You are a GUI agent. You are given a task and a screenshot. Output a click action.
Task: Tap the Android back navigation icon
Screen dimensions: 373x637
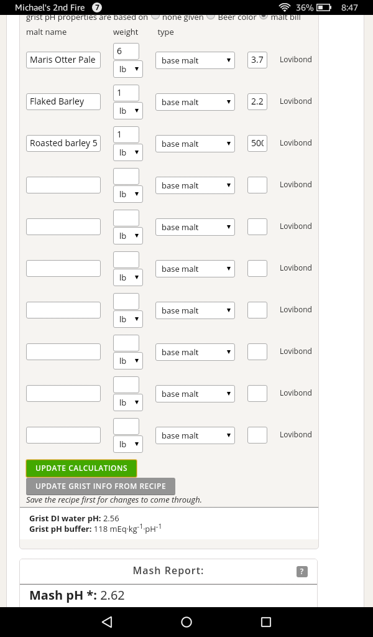107,622
